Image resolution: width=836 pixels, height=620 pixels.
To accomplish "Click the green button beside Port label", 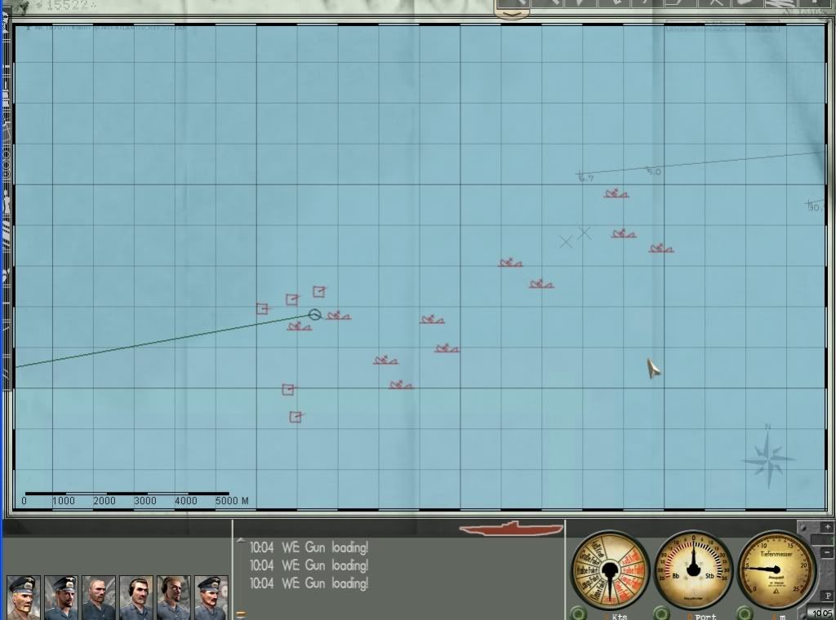I will 661,613.
